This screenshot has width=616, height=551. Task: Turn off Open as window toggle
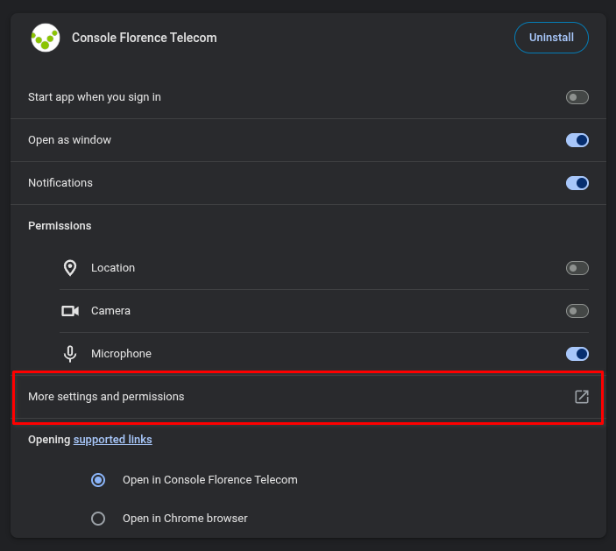tap(577, 140)
